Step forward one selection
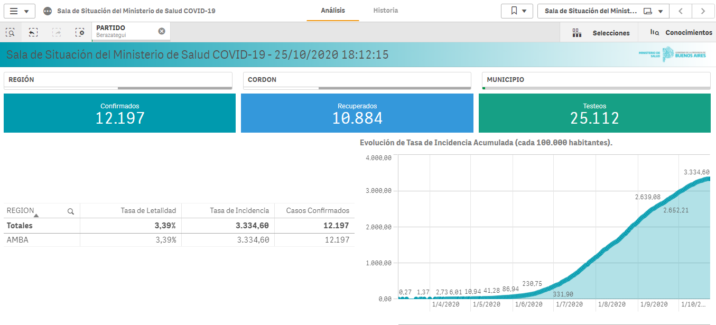 point(57,33)
